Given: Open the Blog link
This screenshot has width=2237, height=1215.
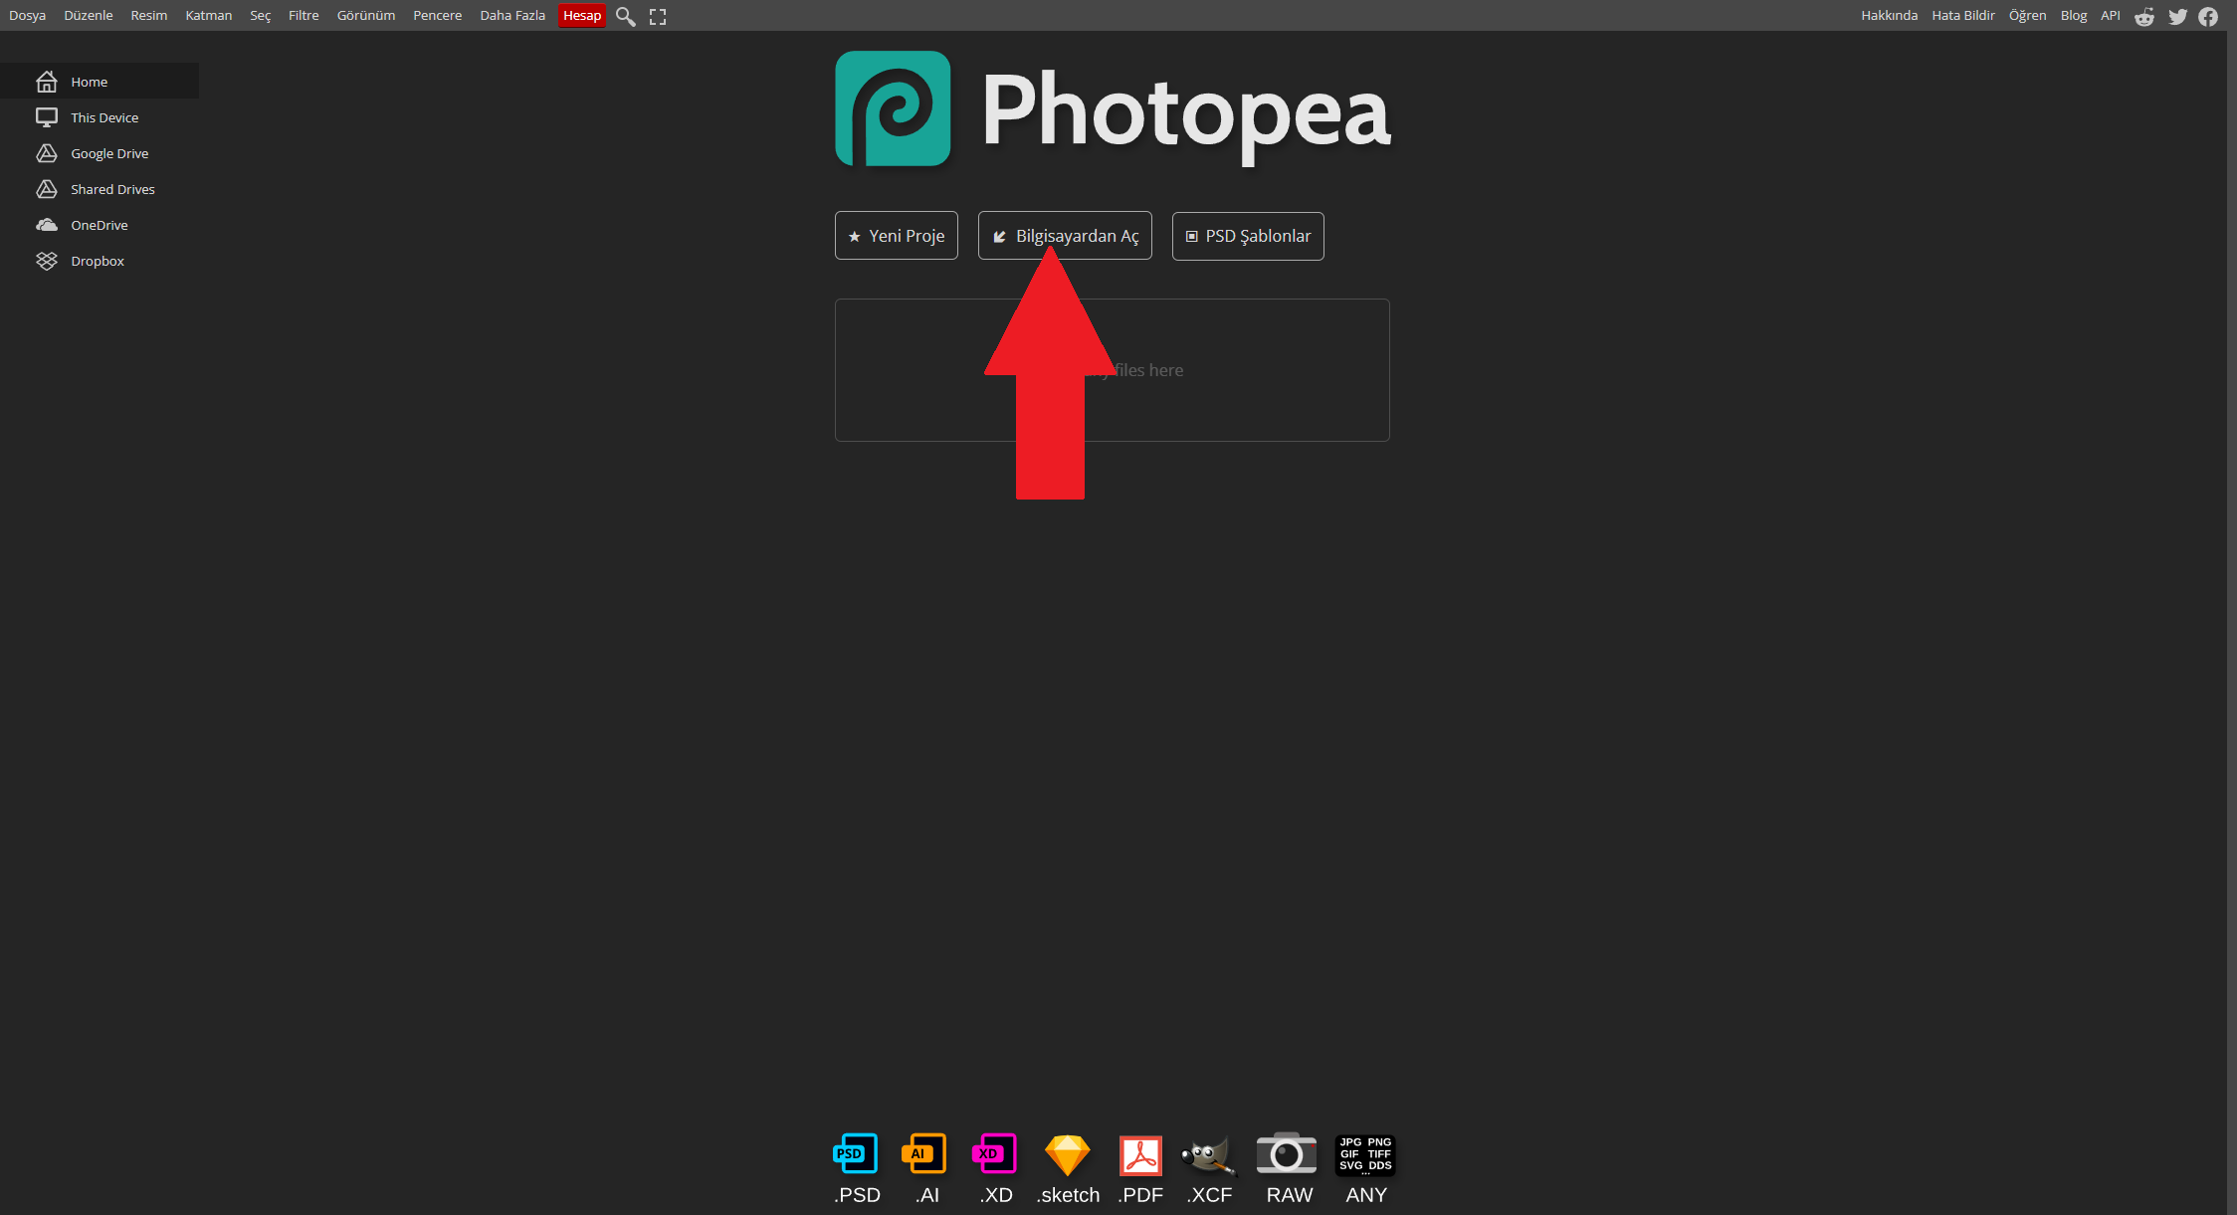Looking at the screenshot, I should (2074, 15).
